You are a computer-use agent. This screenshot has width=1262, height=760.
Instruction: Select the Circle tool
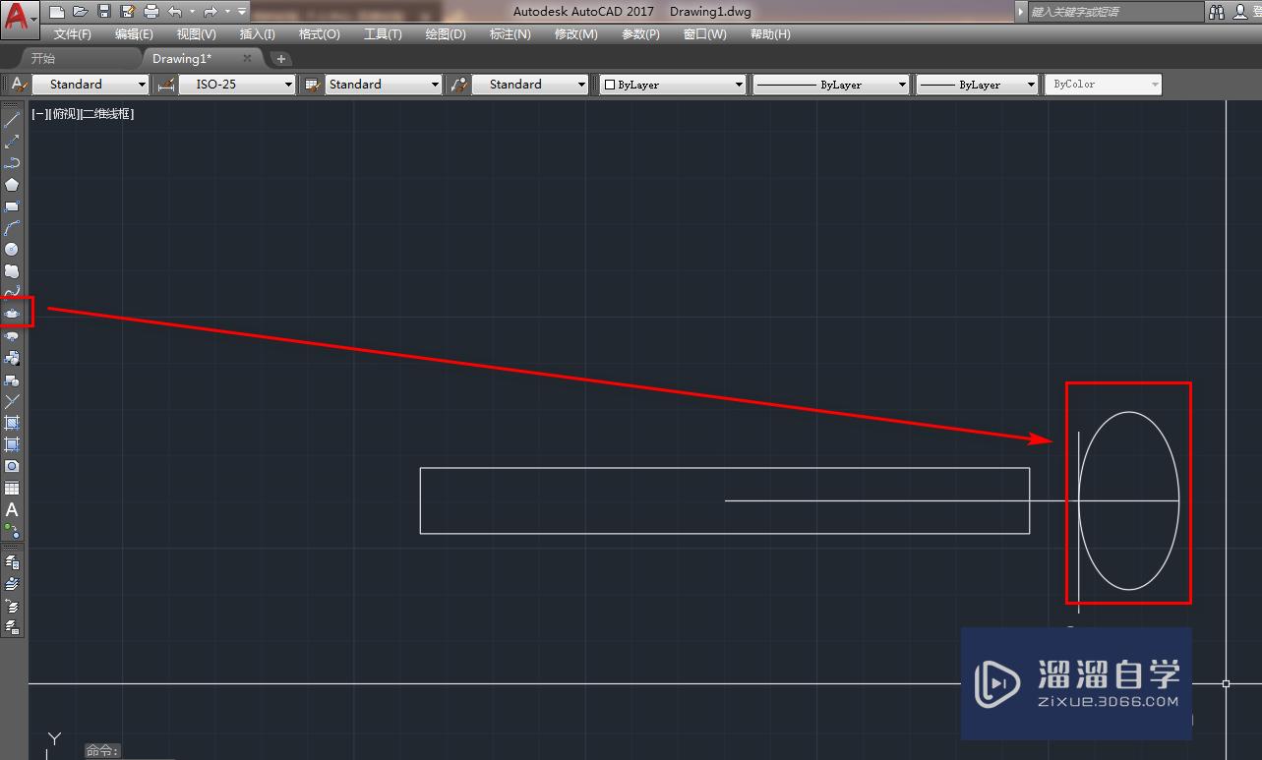pos(12,250)
